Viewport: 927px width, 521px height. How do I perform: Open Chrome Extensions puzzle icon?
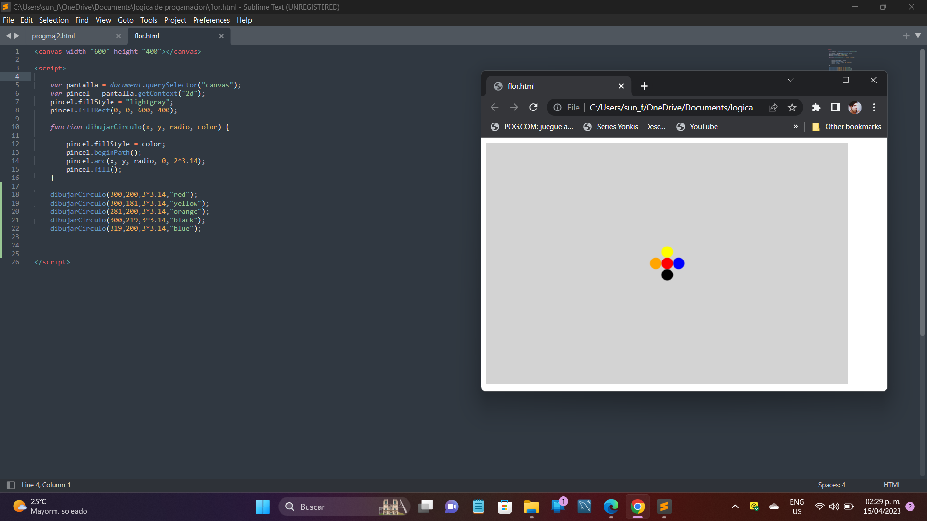click(816, 108)
